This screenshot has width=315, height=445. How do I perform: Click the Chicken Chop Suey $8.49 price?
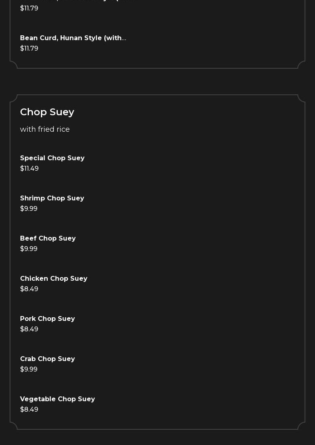pyautogui.click(x=29, y=289)
